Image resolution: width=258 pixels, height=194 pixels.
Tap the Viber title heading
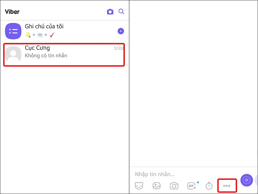point(12,12)
